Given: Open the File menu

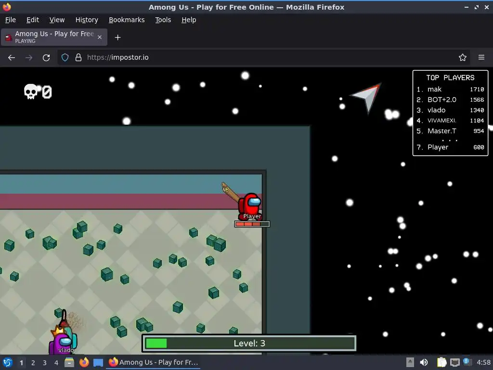Looking at the screenshot, I should pyautogui.click(x=11, y=20).
